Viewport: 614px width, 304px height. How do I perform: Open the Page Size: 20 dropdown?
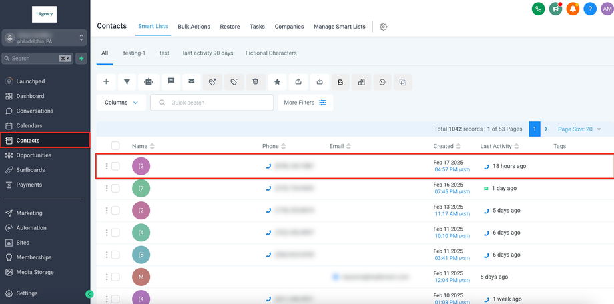tap(579, 129)
